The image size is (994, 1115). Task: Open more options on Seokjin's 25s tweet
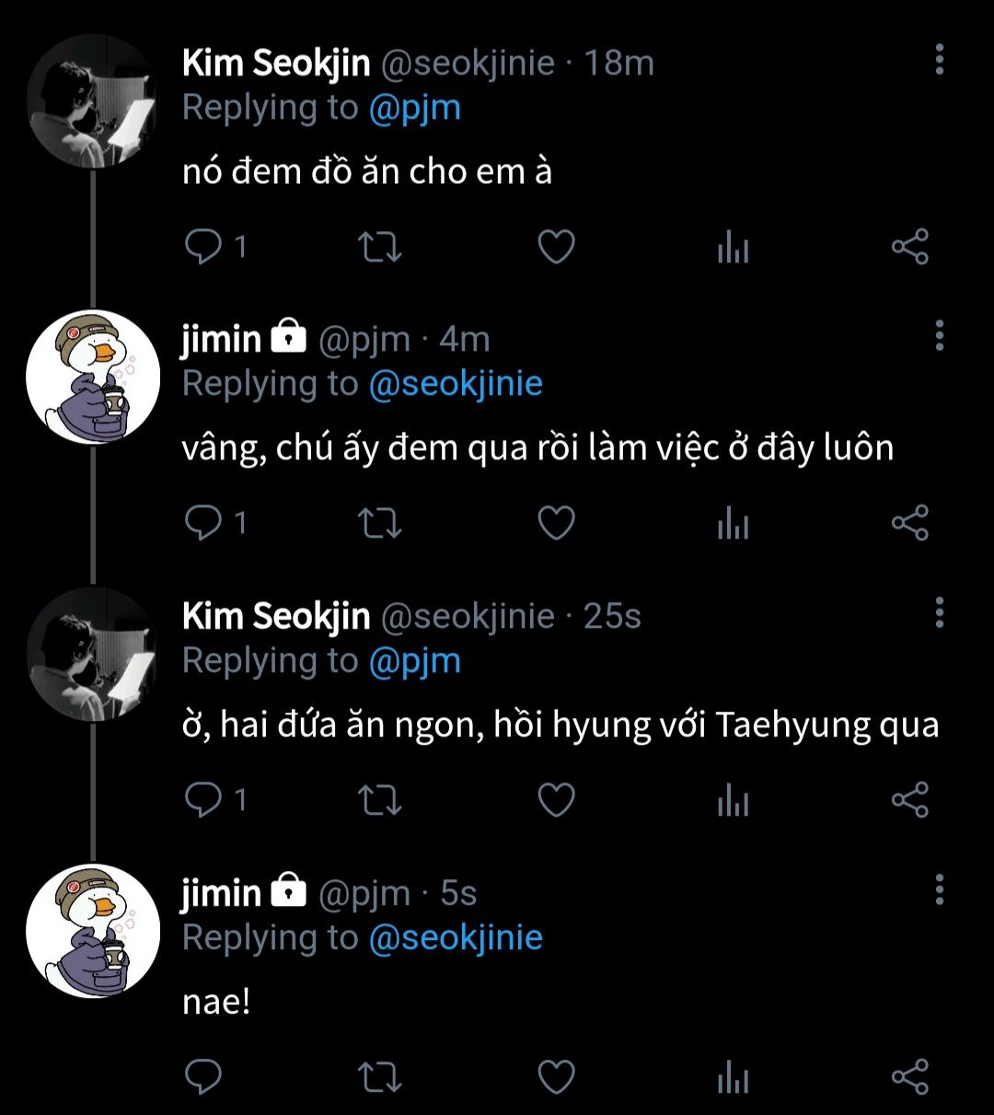(x=939, y=611)
